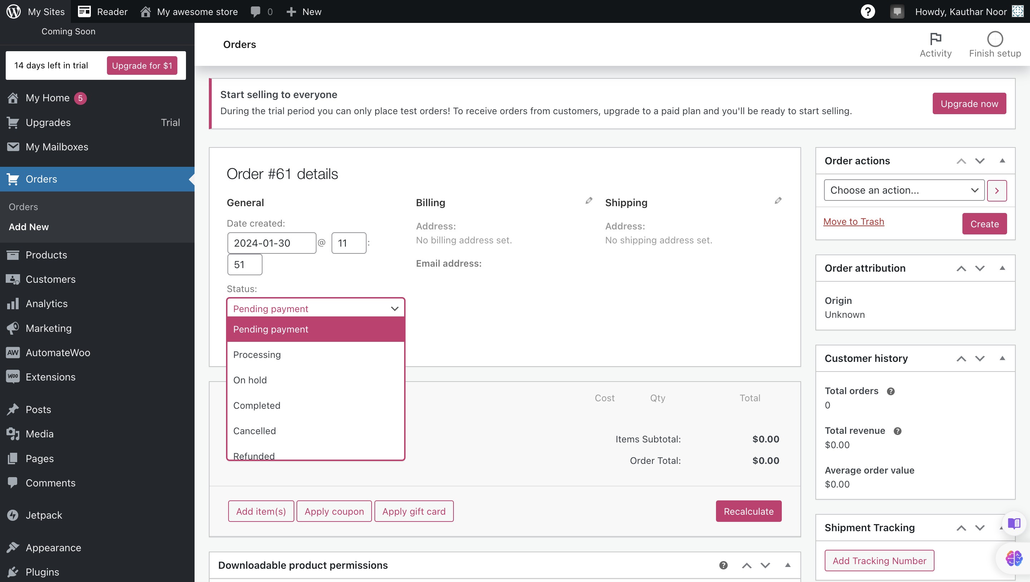Collapse the Customer history panel triangle
The height and width of the screenshot is (582, 1030).
pos(1002,358)
